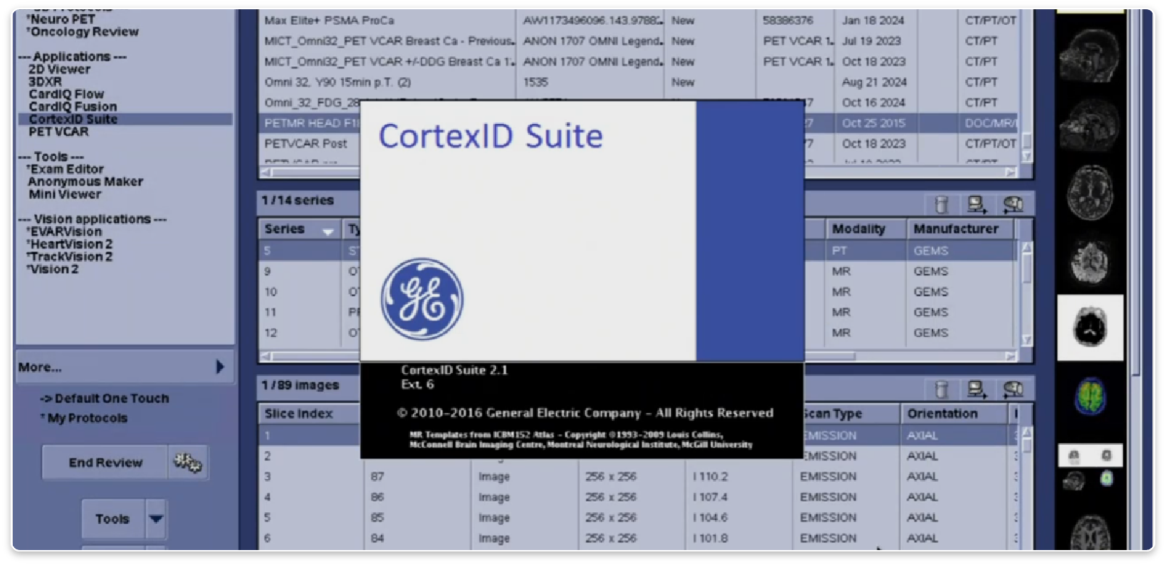The width and height of the screenshot is (1166, 565).
Task: Open CardIQ Fusion application
Action: tap(73, 107)
